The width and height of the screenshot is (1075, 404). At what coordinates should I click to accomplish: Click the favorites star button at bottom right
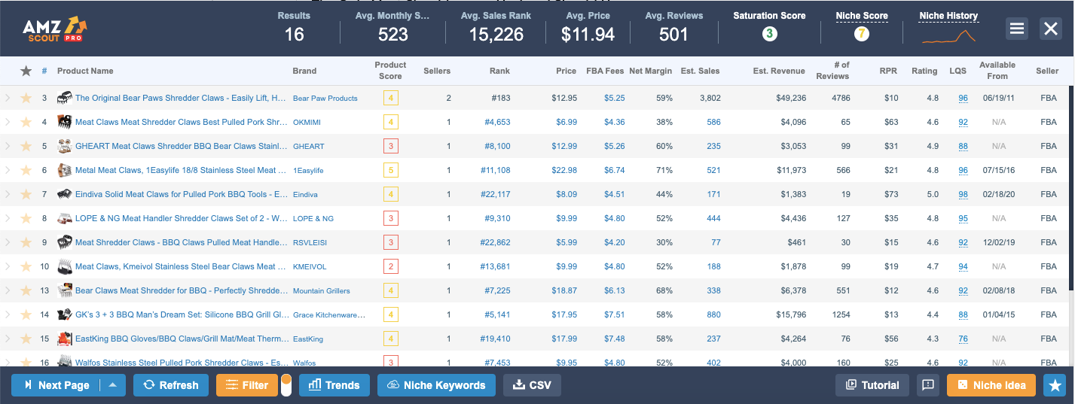[x=1055, y=385]
